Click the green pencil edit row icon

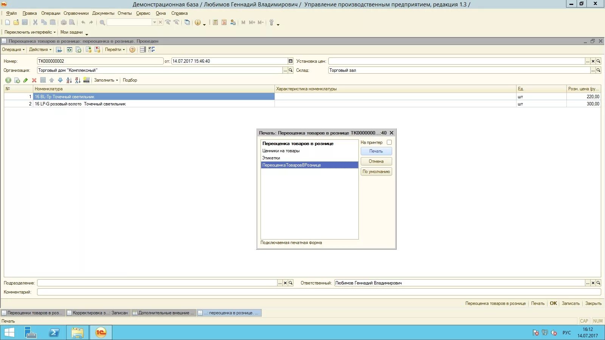(x=25, y=80)
